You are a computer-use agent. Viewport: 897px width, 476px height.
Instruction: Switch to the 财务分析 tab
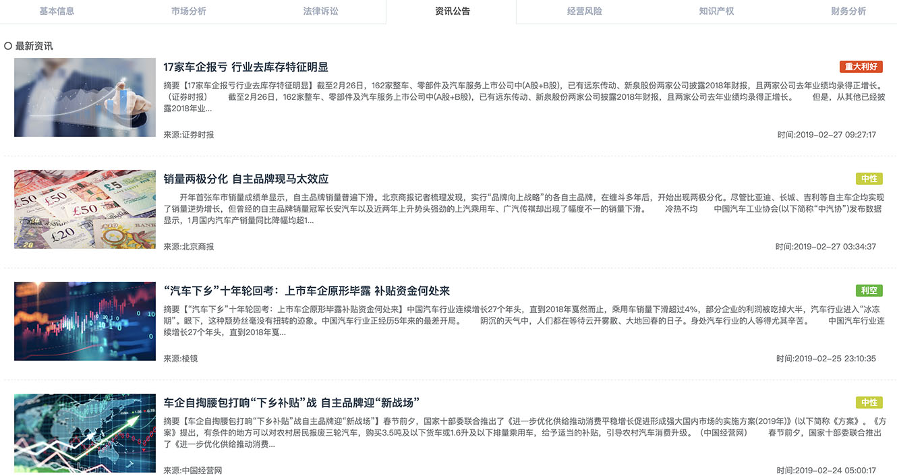848,11
